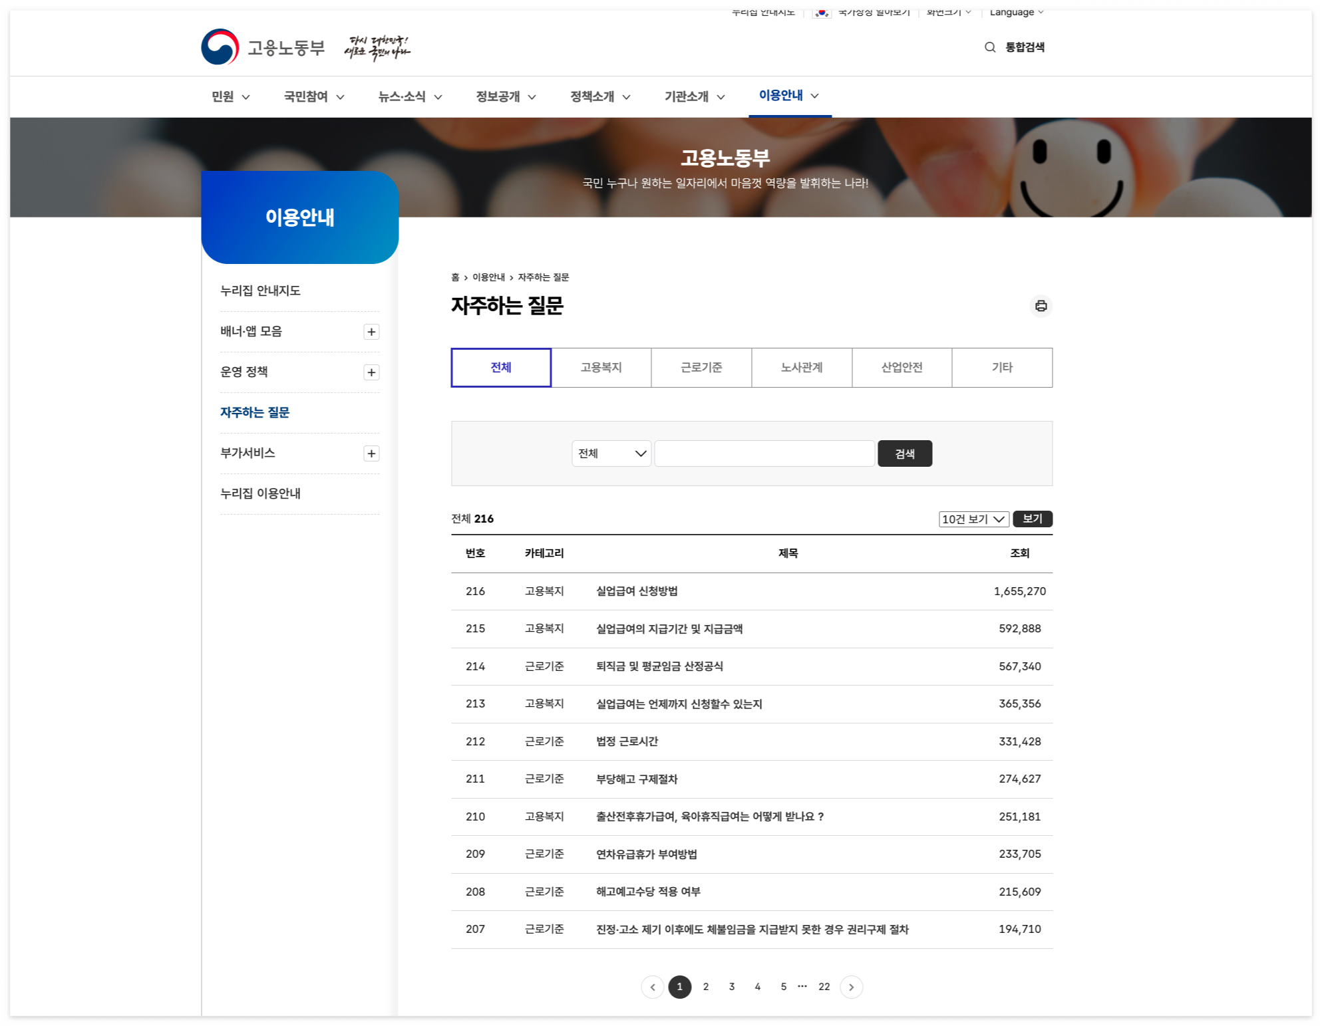This screenshot has height=1026, width=1322.
Task: Open the 통합검색 search magnifier icon
Action: tap(989, 47)
